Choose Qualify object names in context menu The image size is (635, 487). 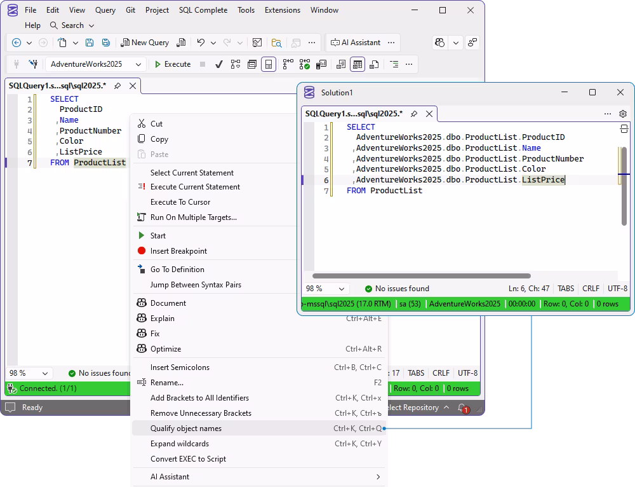click(259, 429)
